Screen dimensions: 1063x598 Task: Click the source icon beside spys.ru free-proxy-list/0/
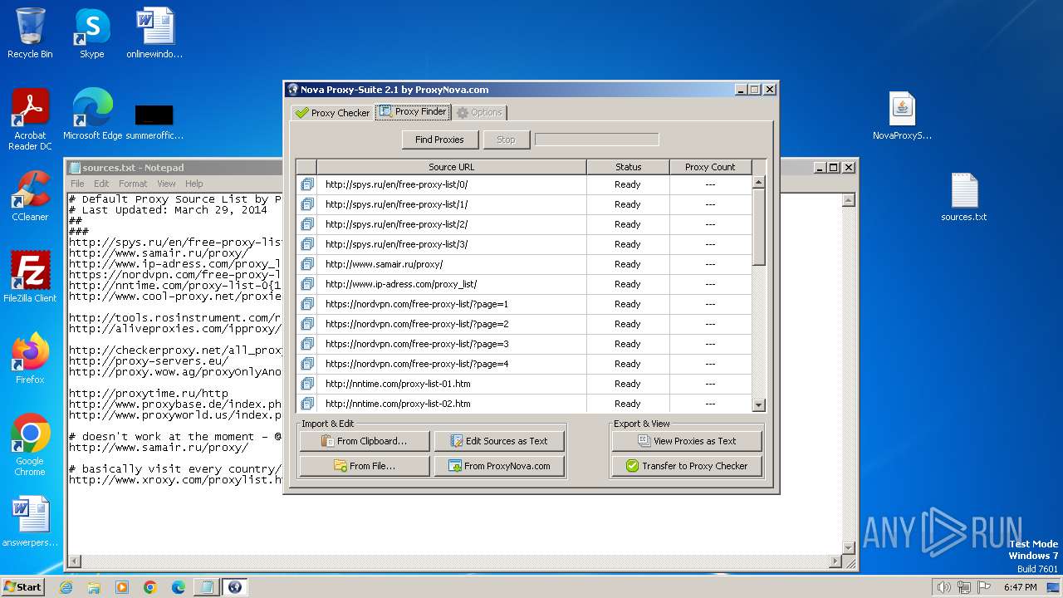coord(307,184)
